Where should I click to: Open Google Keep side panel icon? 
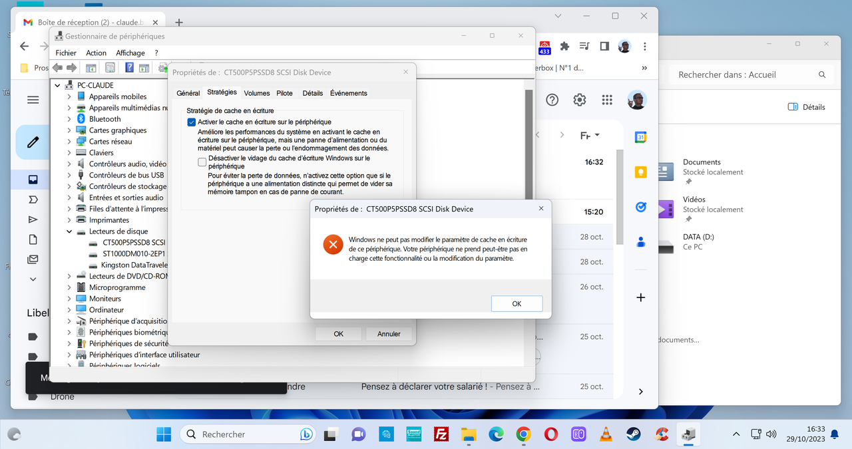[x=641, y=172]
